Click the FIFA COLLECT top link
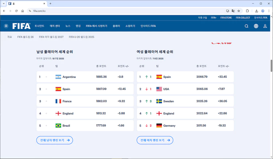The width and height of the screenshot is (273, 159). (243, 17)
